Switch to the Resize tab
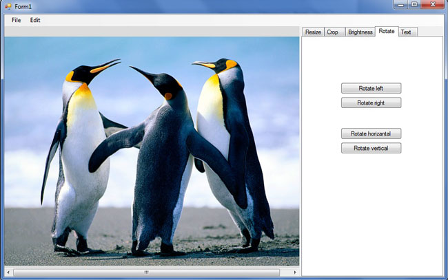 click(x=313, y=32)
